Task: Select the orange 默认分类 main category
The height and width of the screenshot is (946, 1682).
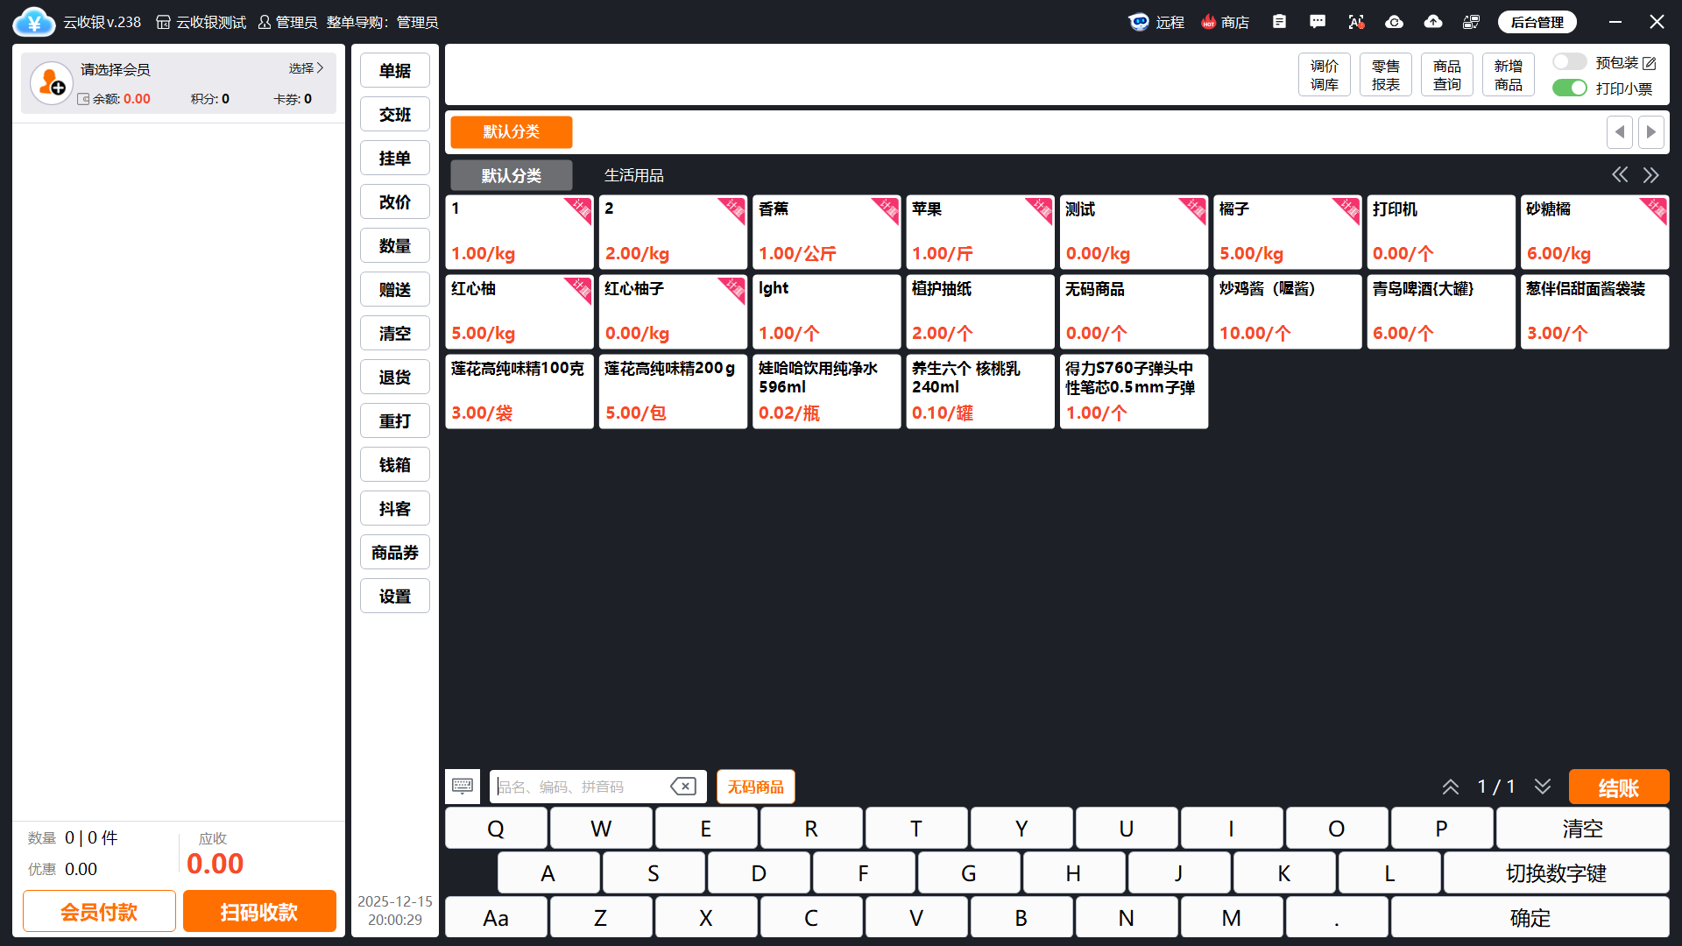Action: point(512,132)
